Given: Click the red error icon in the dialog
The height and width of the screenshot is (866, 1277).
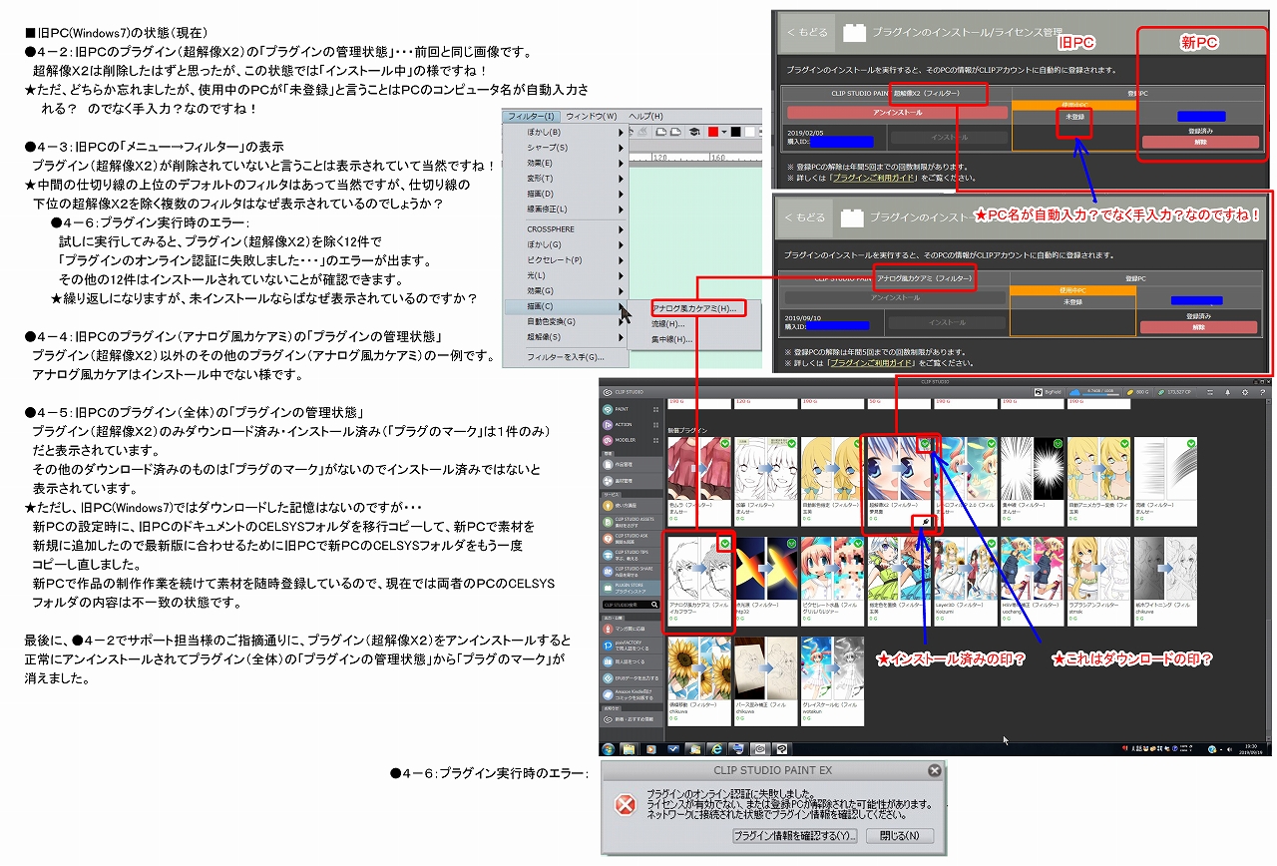Looking at the screenshot, I should click(625, 804).
